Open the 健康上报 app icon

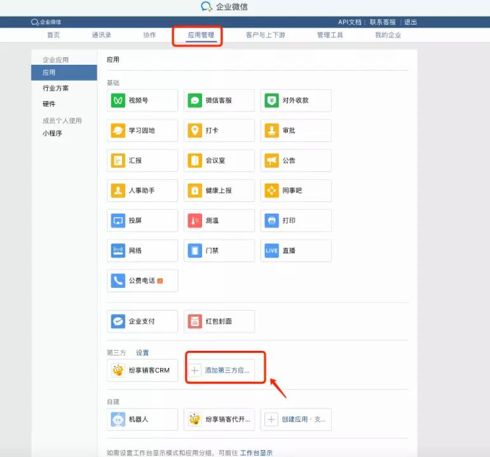[x=194, y=191]
